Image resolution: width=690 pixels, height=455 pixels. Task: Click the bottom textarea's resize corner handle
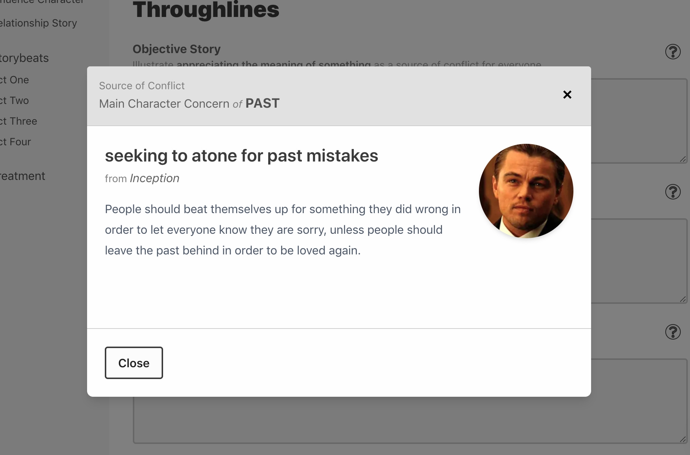pos(683,439)
